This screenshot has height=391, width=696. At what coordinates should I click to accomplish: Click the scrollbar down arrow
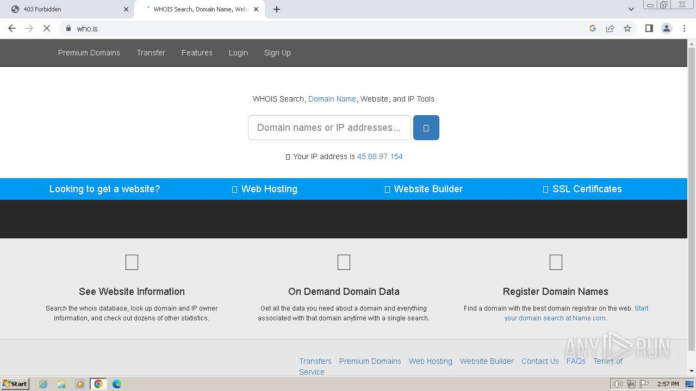tap(692, 371)
